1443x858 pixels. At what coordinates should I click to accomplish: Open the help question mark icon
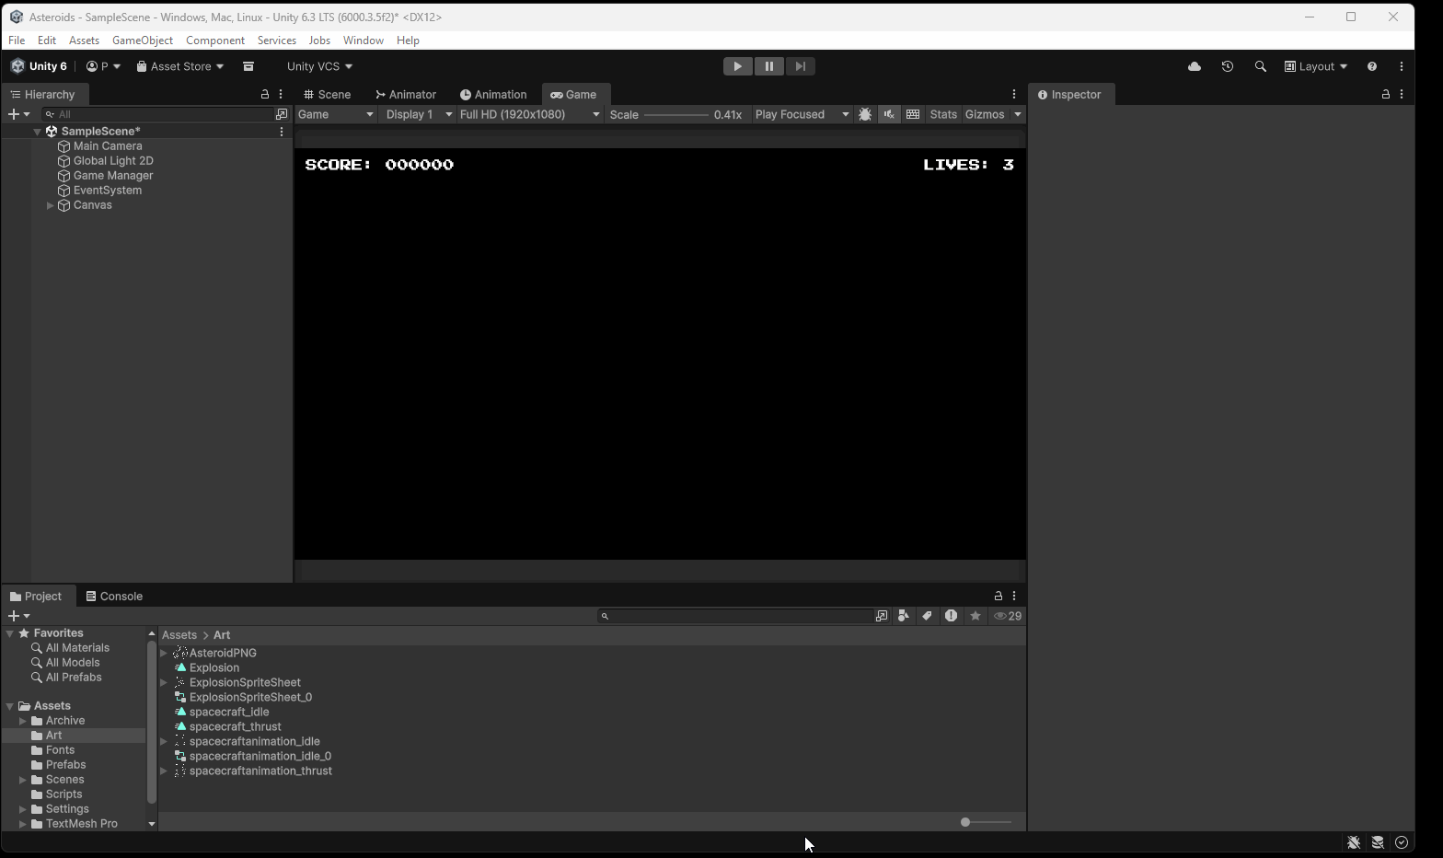pos(1372,66)
